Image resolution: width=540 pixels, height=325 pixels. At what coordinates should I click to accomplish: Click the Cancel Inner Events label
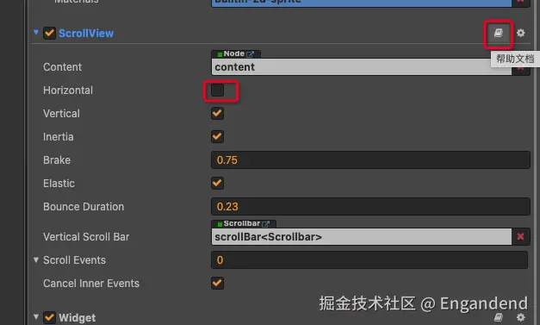click(x=91, y=284)
